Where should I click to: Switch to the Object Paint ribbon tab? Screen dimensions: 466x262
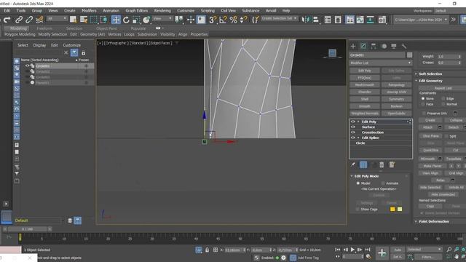pyautogui.click(x=106, y=28)
